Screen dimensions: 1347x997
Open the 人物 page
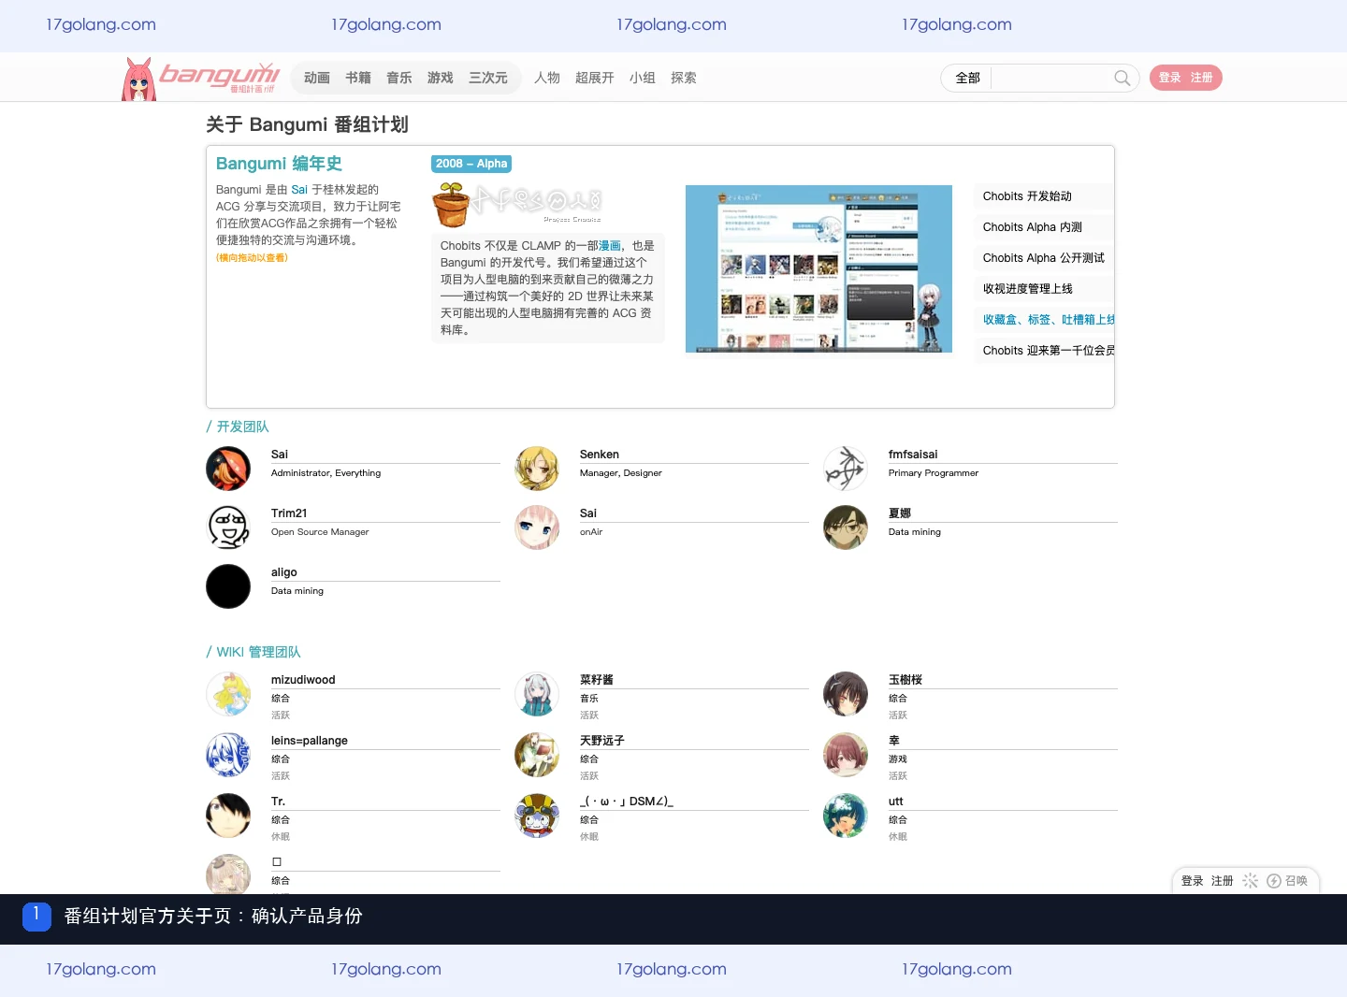547,78
